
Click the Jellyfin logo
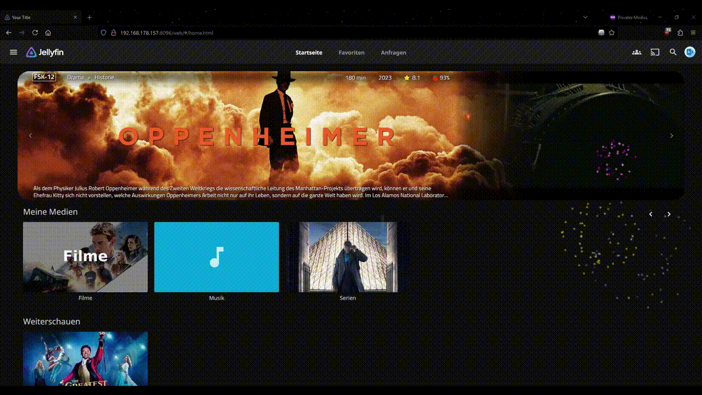[x=45, y=53]
